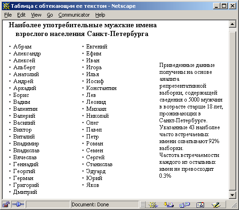The width and height of the screenshot is (239, 210).
Task: Click the component bar grip handle
Action: (143, 204)
